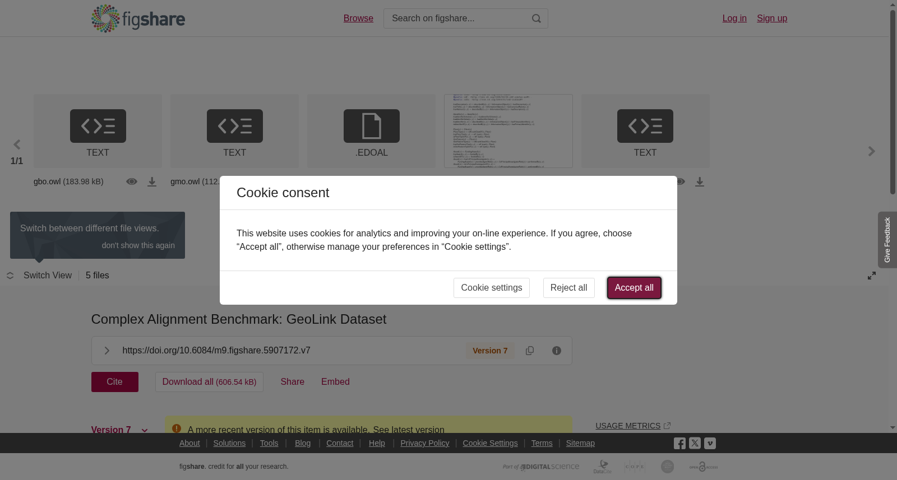Open the .EDOAL file thumbnail
Image resolution: width=897 pixels, height=480 pixels.
click(x=371, y=131)
